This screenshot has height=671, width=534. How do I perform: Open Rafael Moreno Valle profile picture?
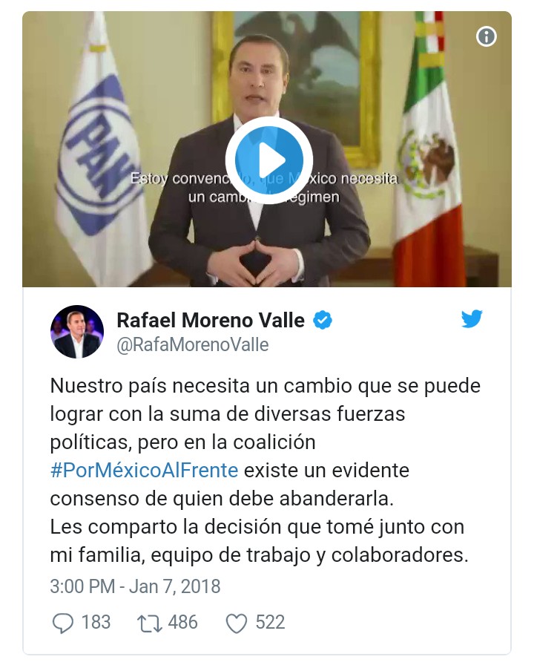[77, 332]
